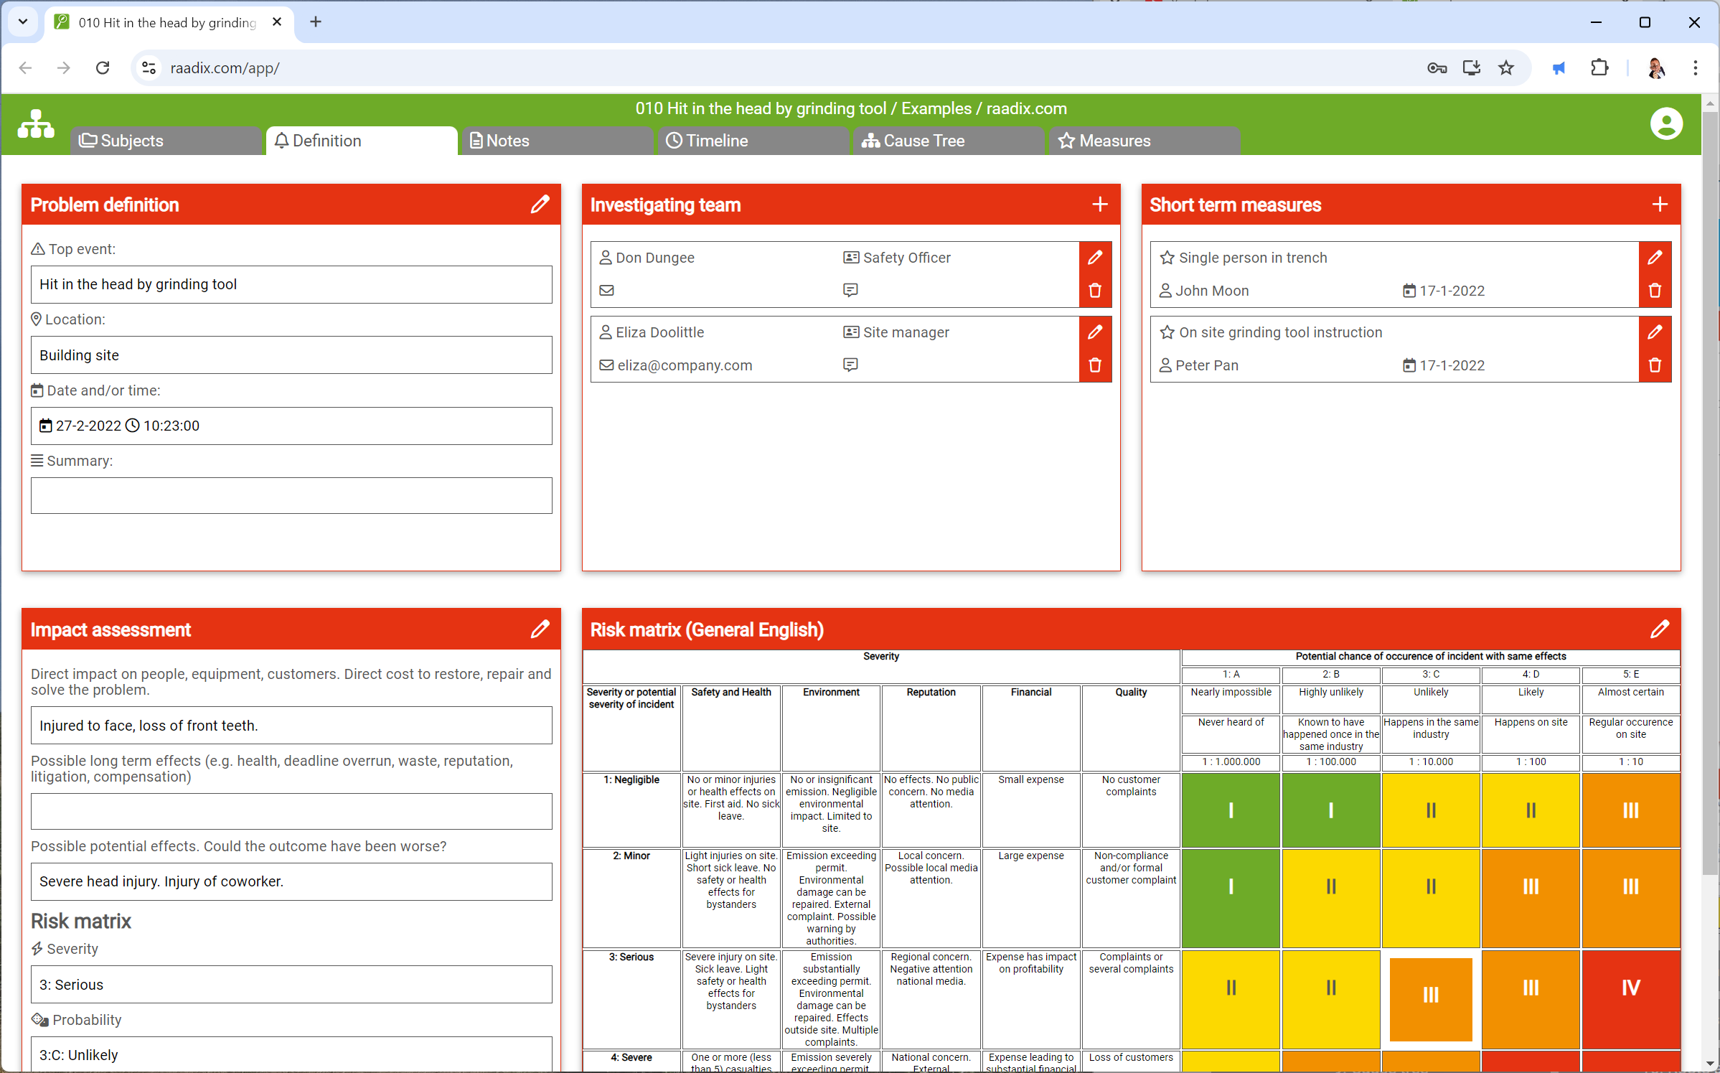The height and width of the screenshot is (1073, 1720).
Task: Delete On site grinding tool instruction measure
Action: click(x=1655, y=365)
